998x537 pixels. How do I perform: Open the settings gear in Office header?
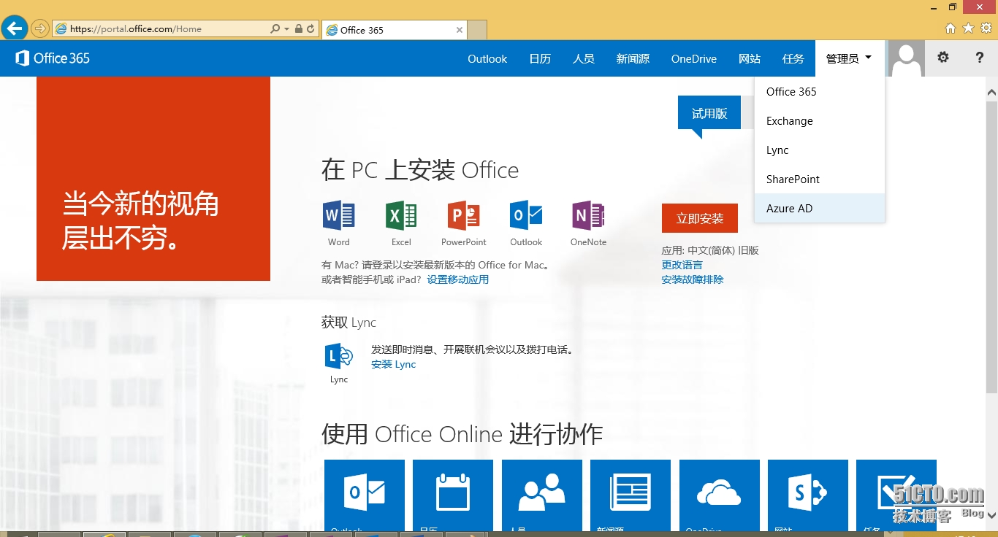tap(943, 58)
